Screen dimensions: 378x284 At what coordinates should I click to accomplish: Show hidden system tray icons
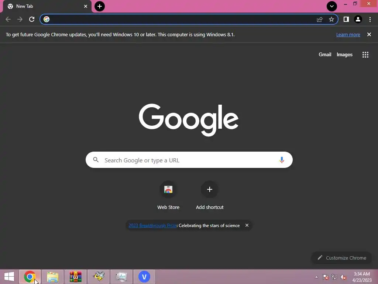(316, 277)
